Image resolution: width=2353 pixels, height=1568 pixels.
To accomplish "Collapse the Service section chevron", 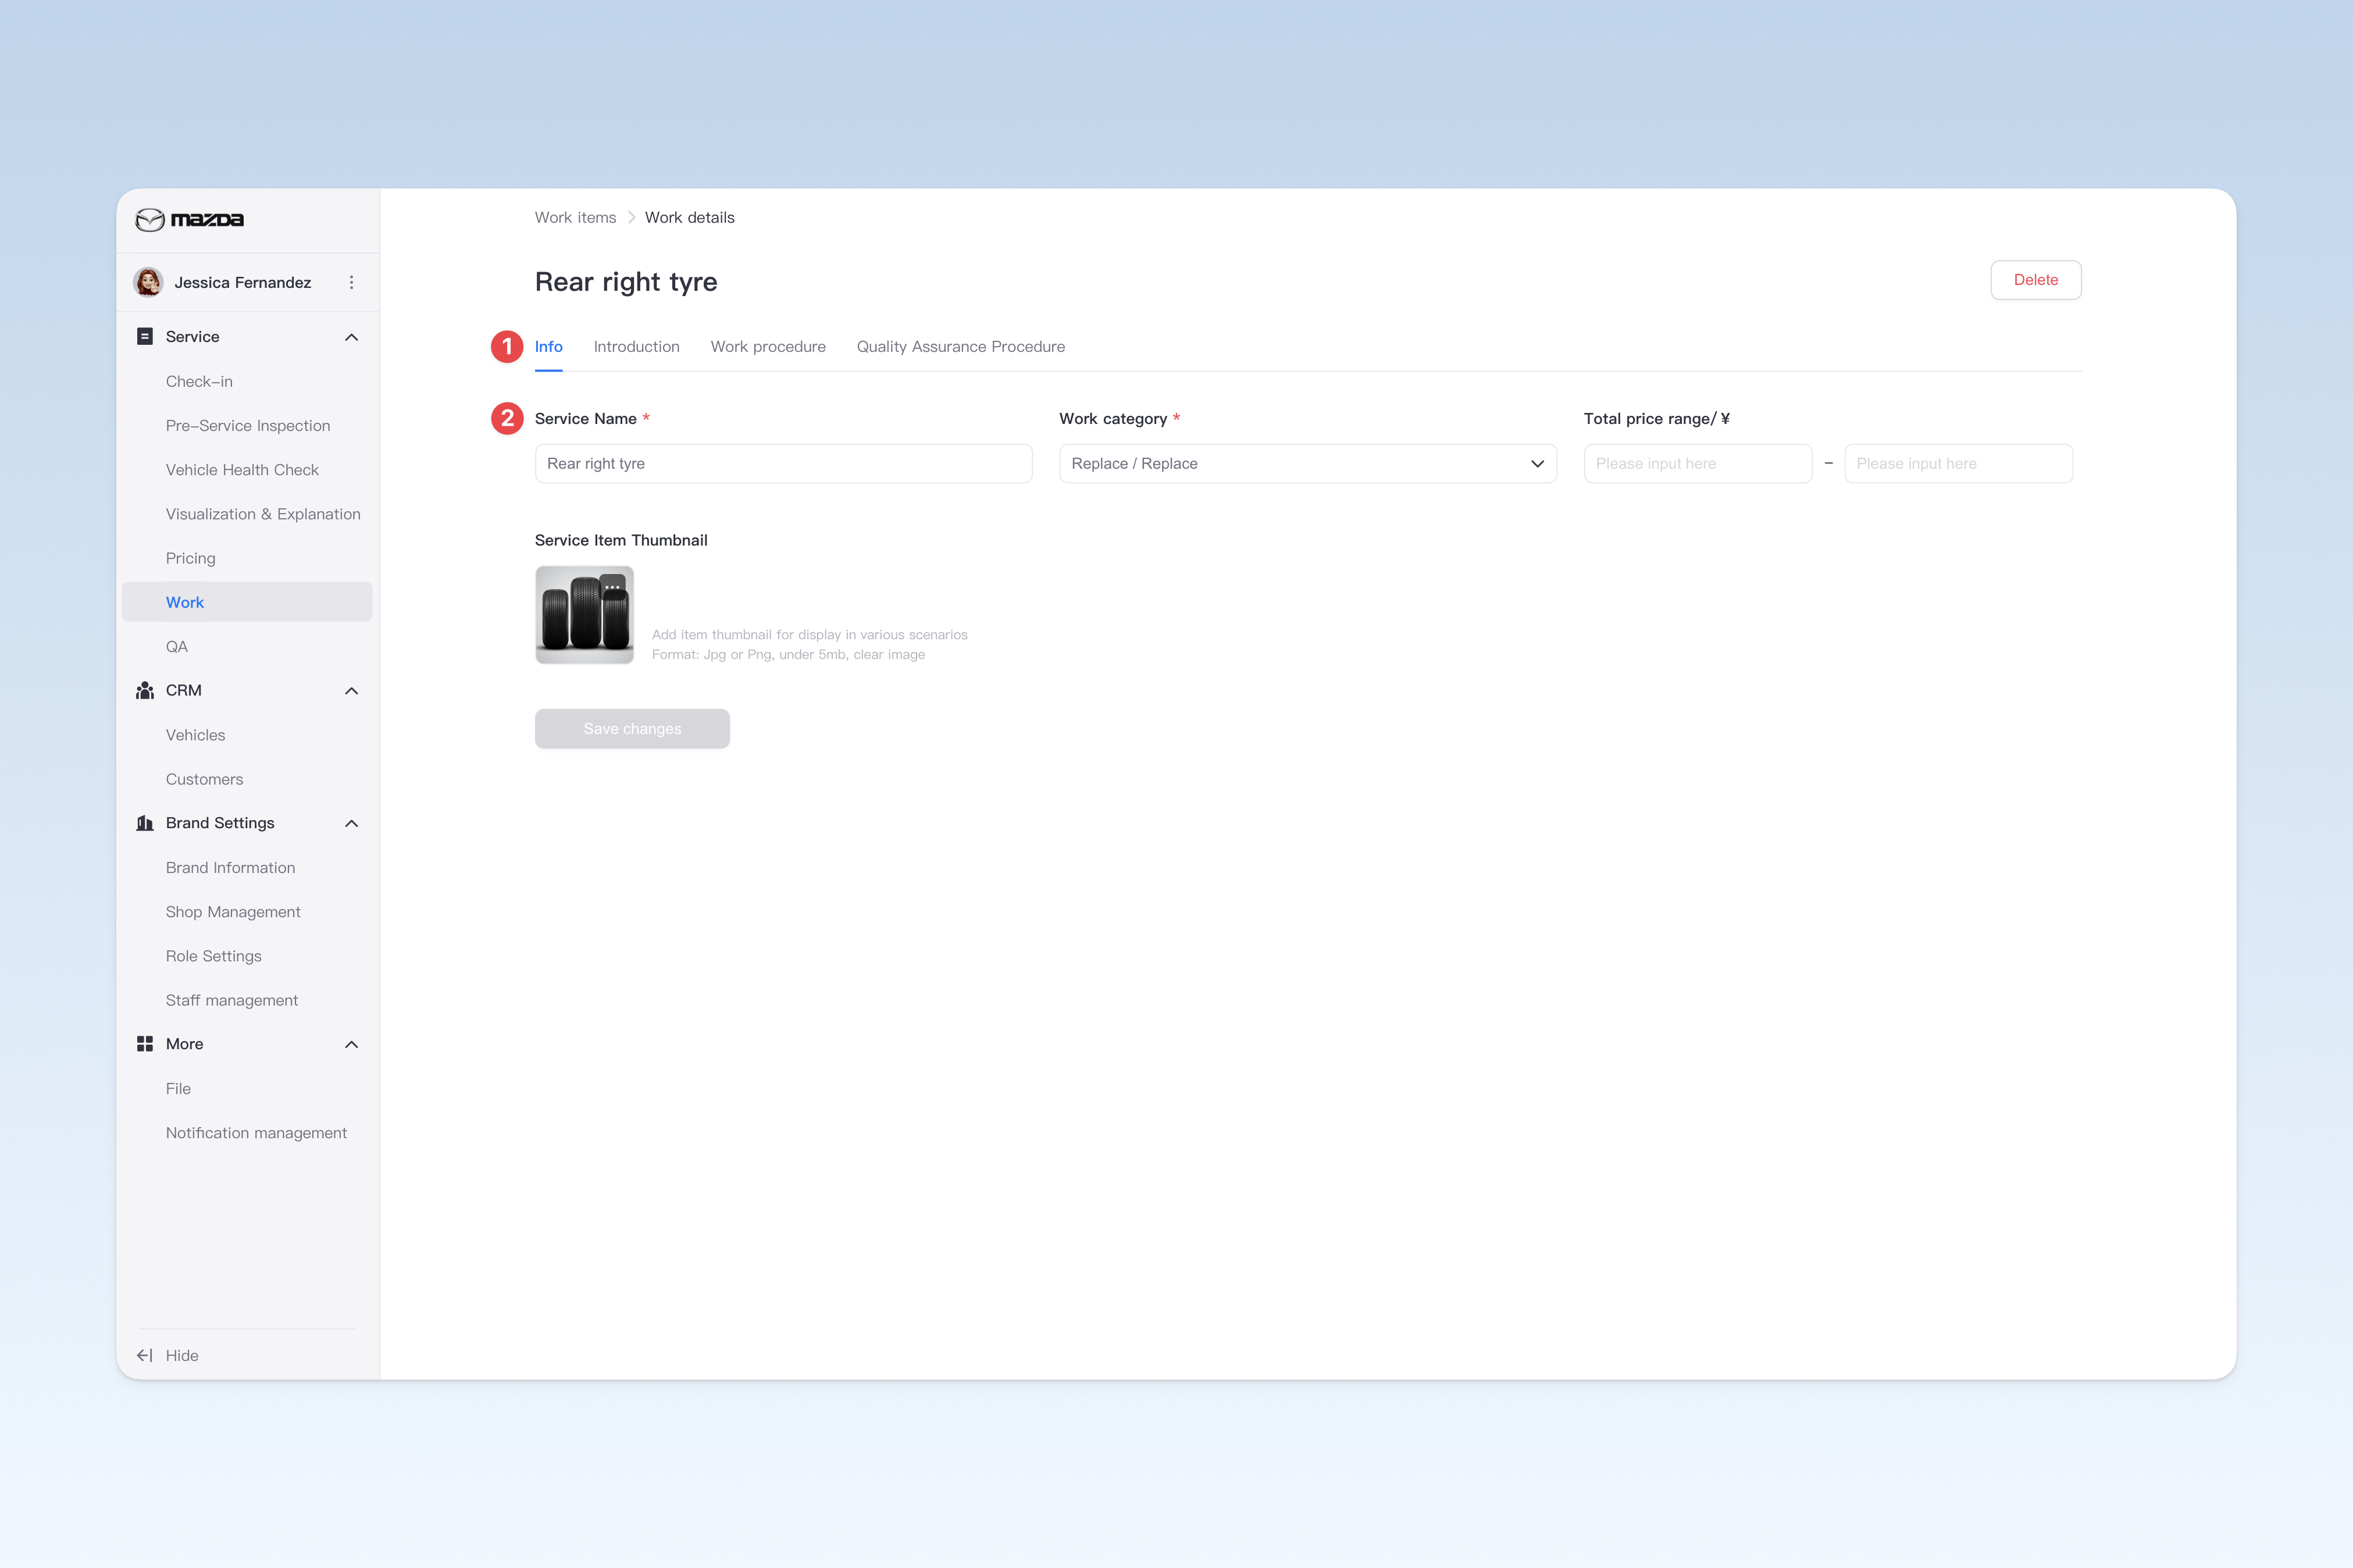I will pos(351,337).
